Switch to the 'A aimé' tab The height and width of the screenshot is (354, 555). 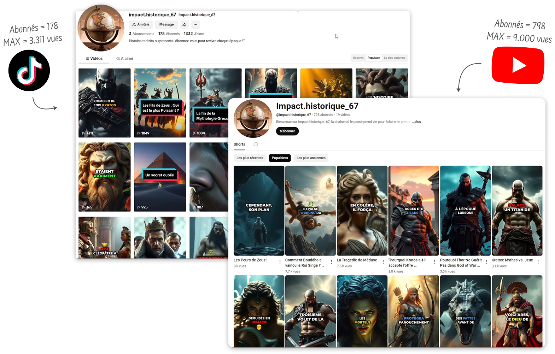click(x=125, y=59)
